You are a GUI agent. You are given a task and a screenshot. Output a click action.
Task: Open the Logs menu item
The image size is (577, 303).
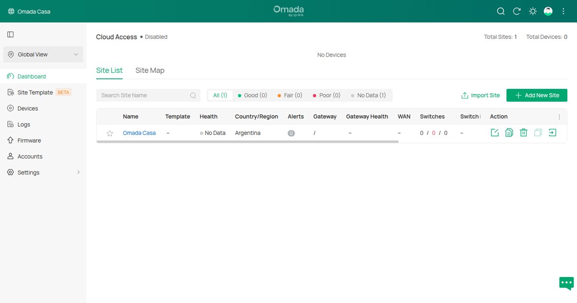24,124
